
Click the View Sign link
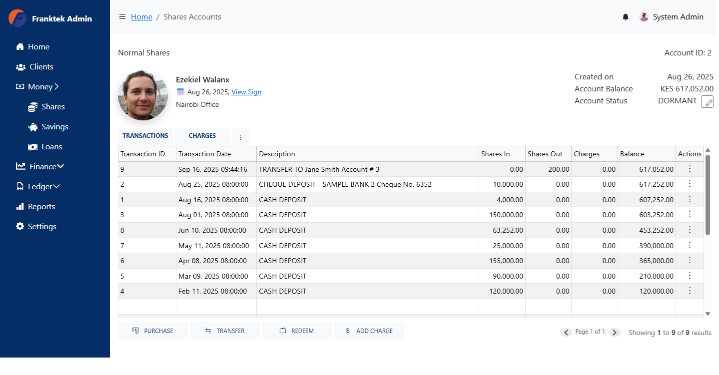[x=246, y=92]
